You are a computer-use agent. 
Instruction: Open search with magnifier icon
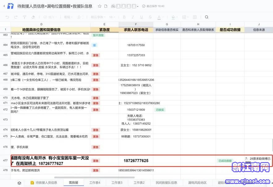[207, 17]
